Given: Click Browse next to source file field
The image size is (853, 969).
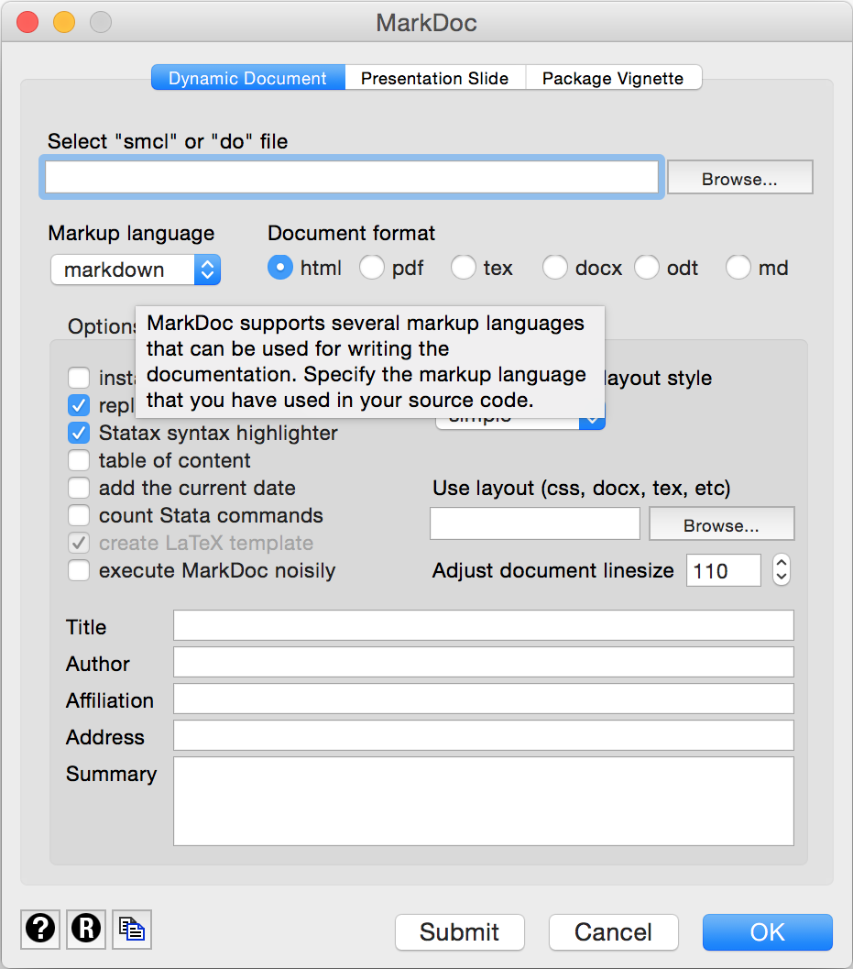Looking at the screenshot, I should tap(740, 178).
